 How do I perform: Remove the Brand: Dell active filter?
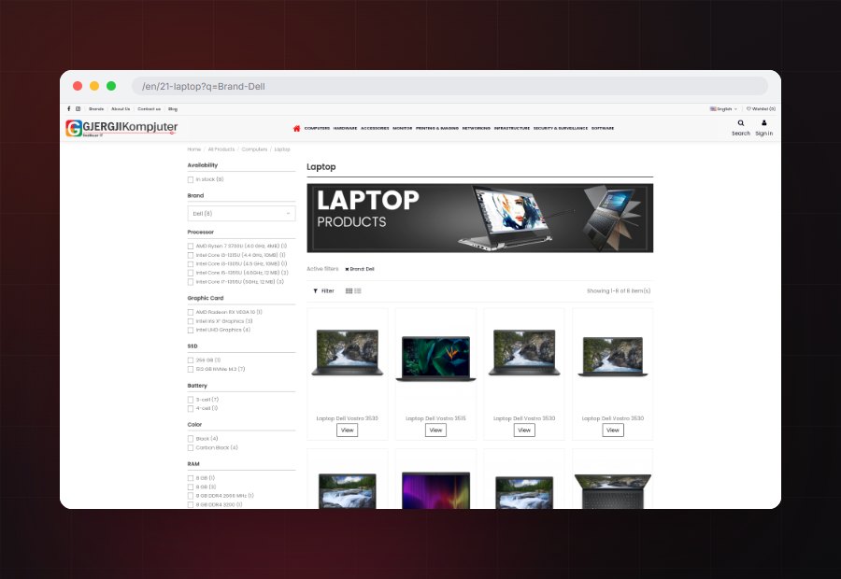pos(347,269)
